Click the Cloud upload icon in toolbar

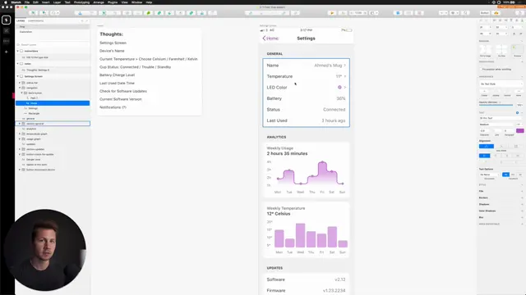point(496,13)
